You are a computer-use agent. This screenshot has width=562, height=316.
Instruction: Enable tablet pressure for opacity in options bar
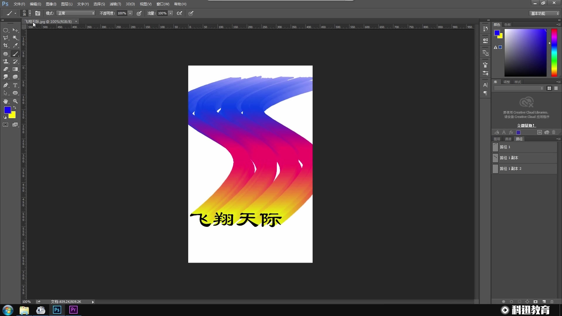click(x=139, y=13)
